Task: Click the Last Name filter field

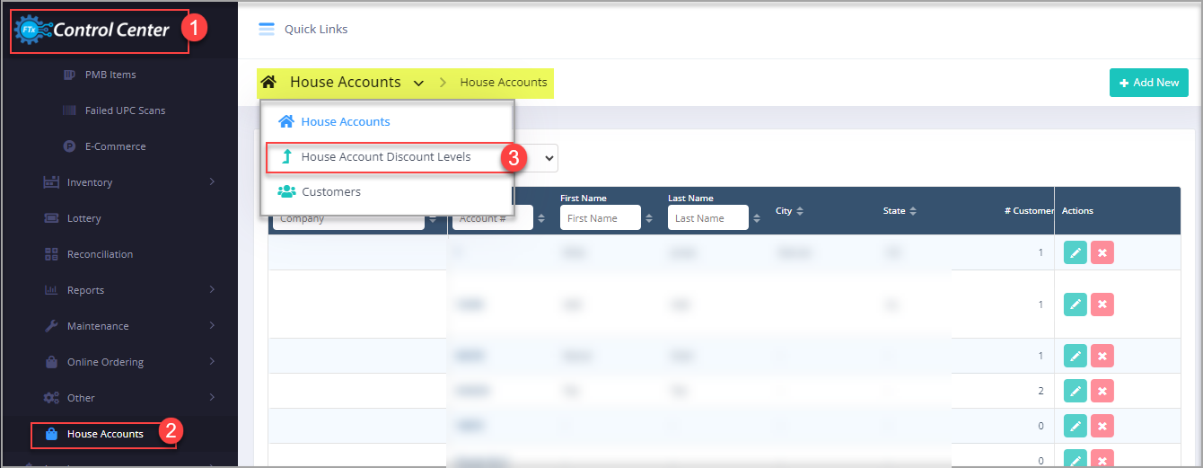Action: 707,218
